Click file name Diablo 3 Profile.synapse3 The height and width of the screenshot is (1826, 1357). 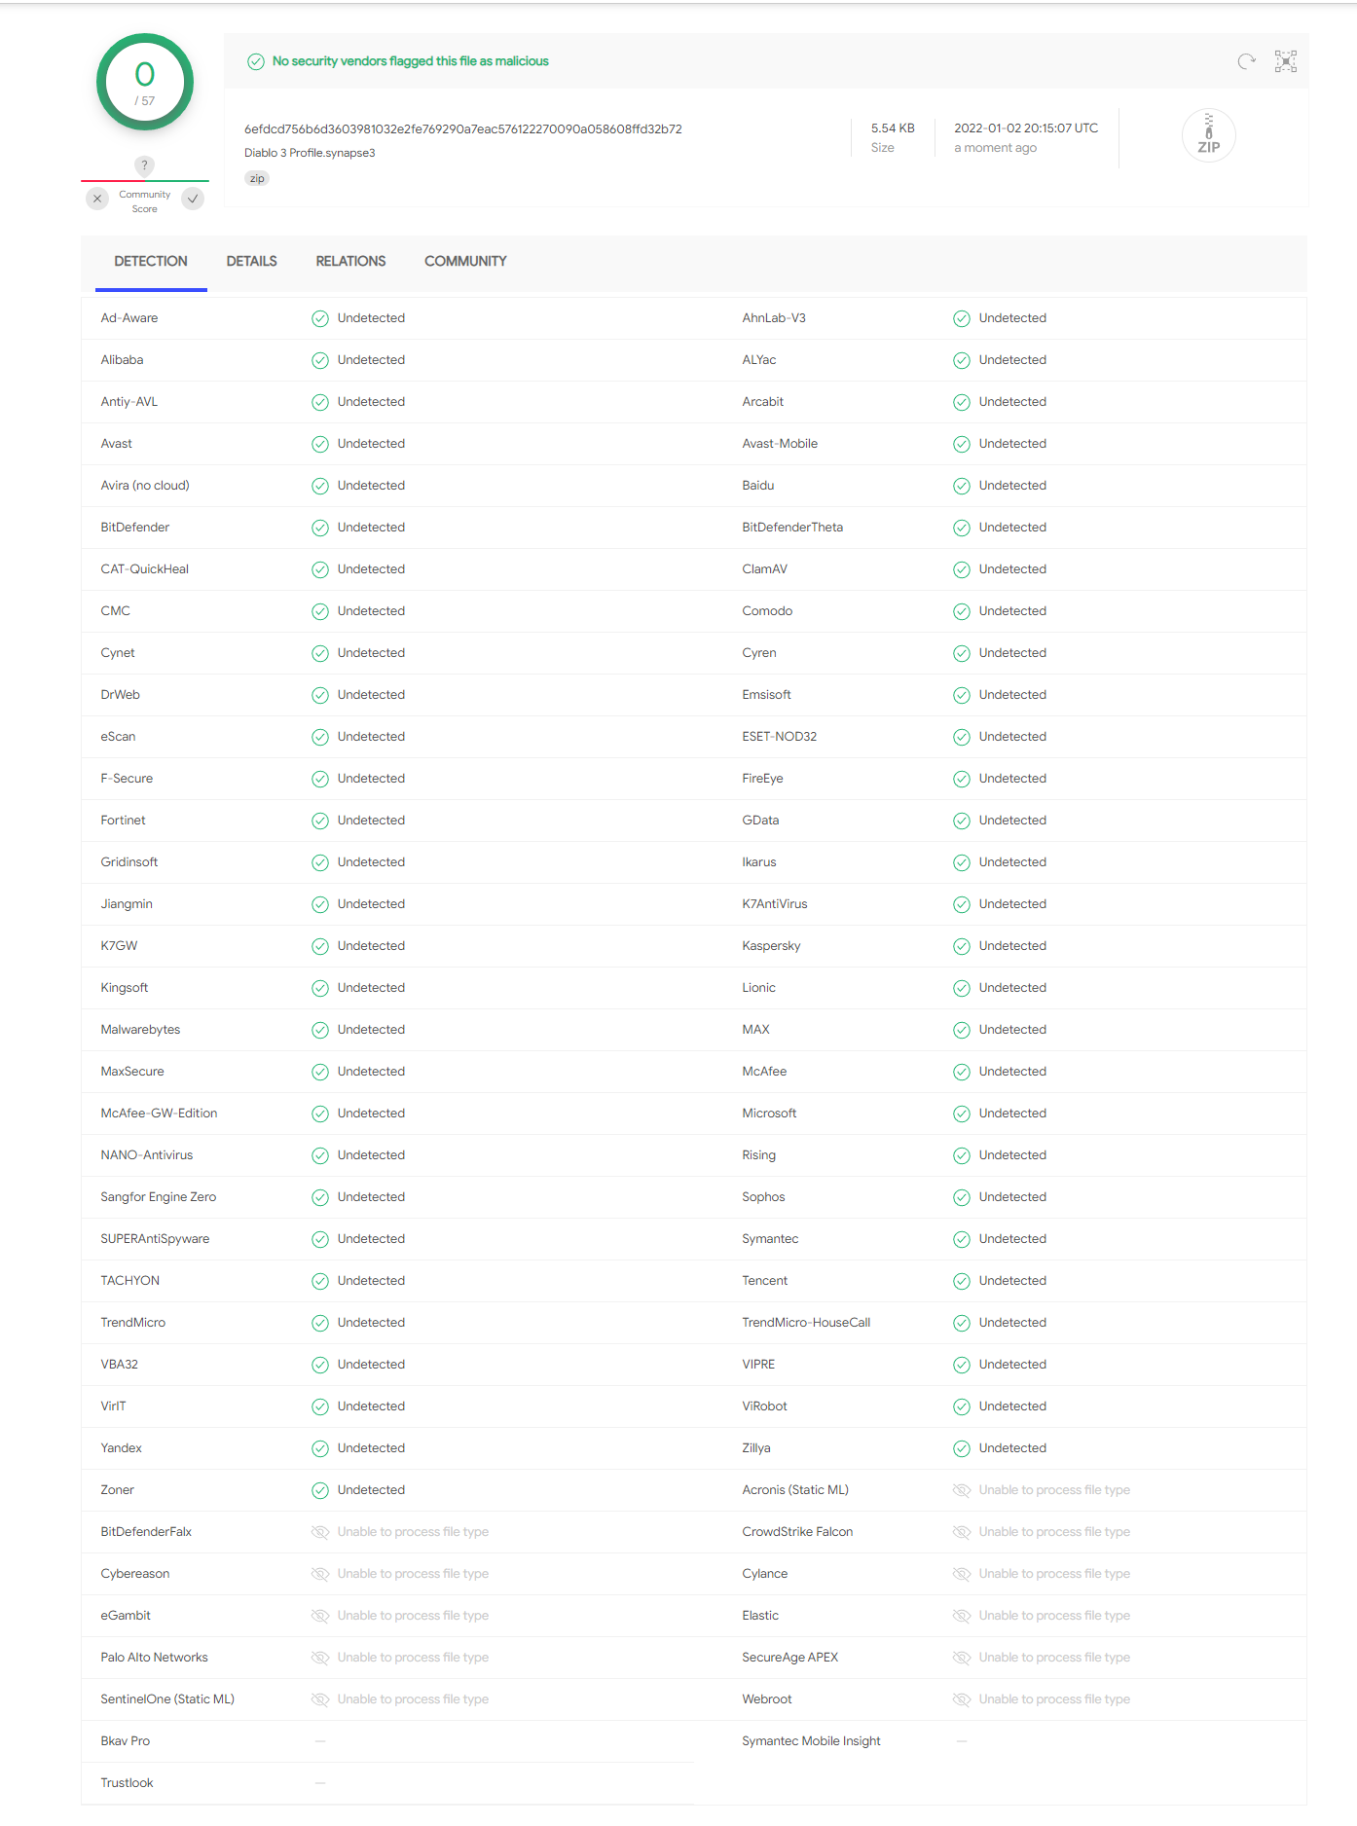click(x=310, y=153)
